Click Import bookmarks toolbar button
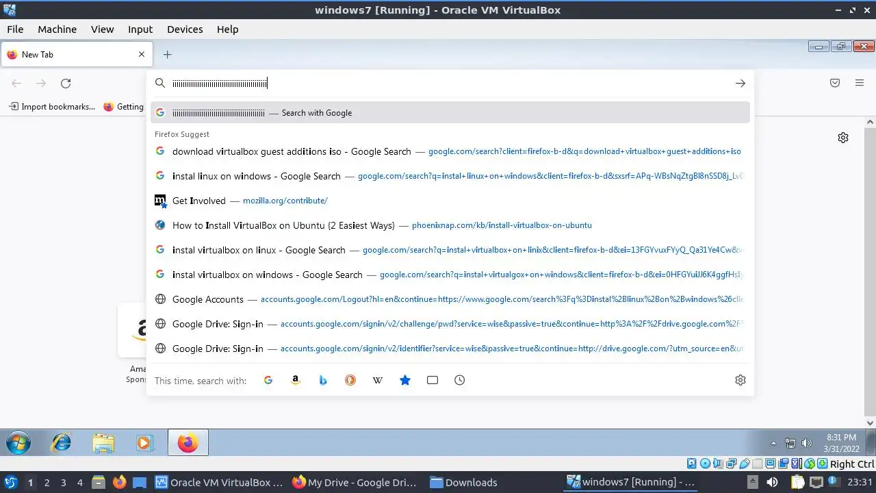Viewport: 876px width, 493px height. pos(52,107)
